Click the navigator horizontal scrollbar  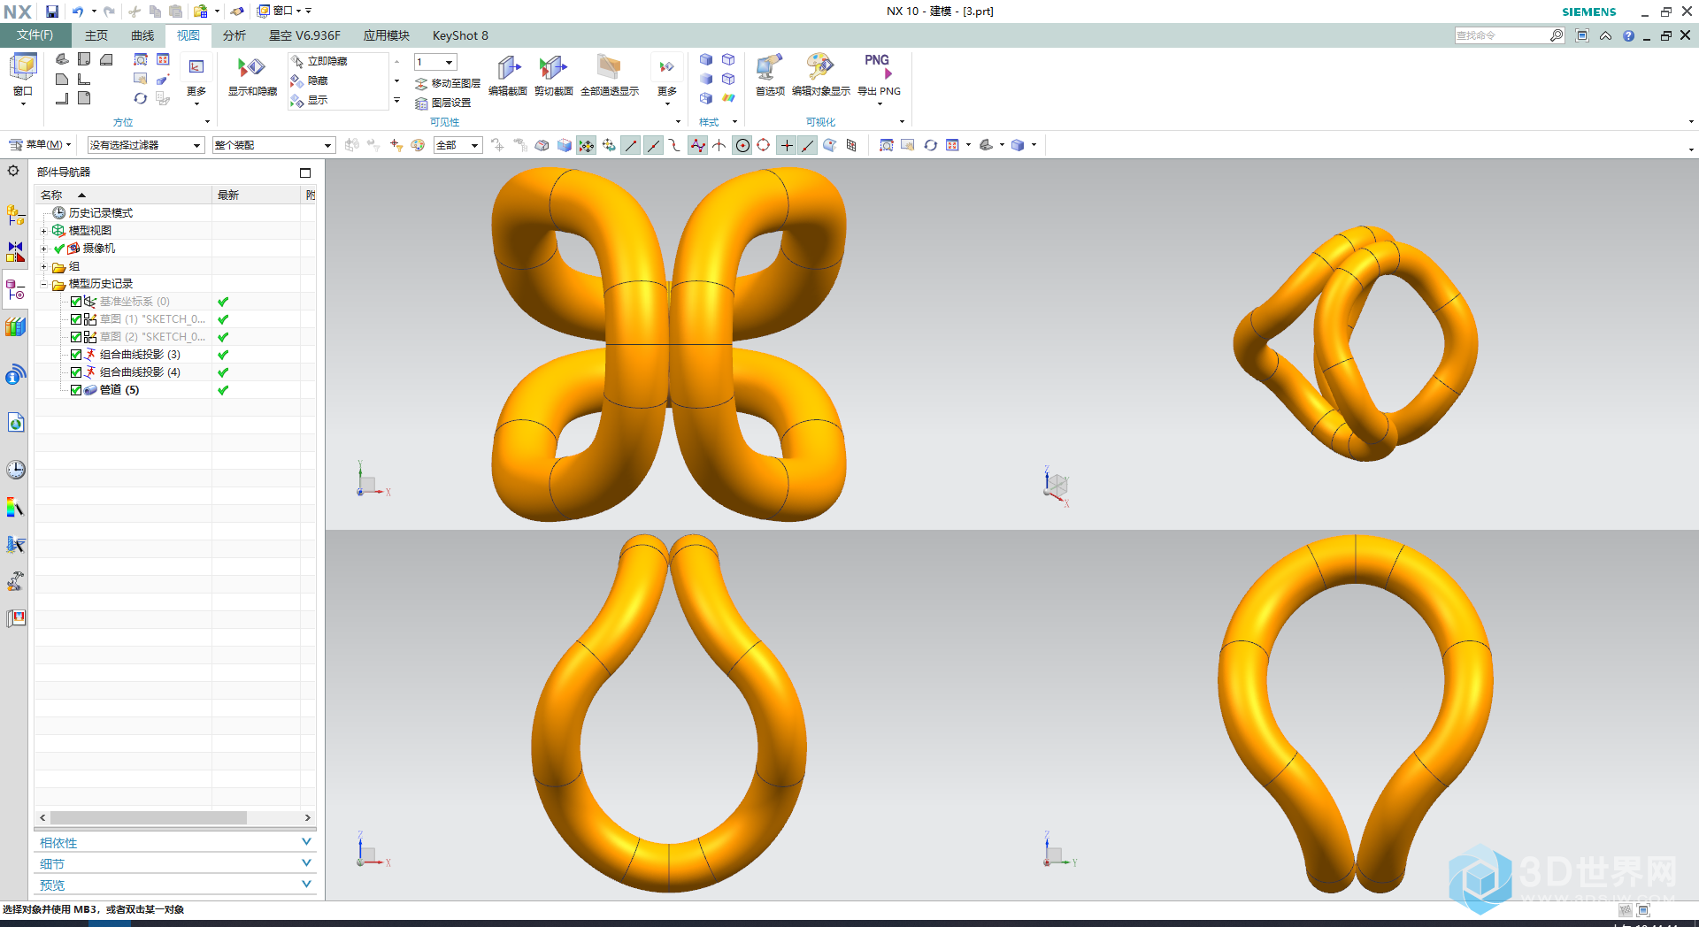point(148,818)
